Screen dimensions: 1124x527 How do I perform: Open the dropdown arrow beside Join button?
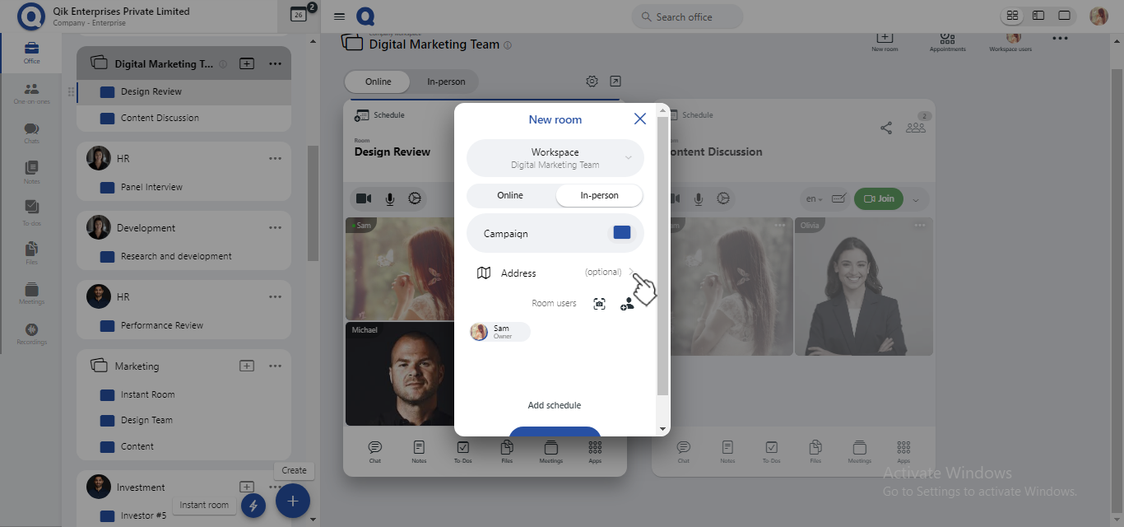pyautogui.click(x=916, y=199)
